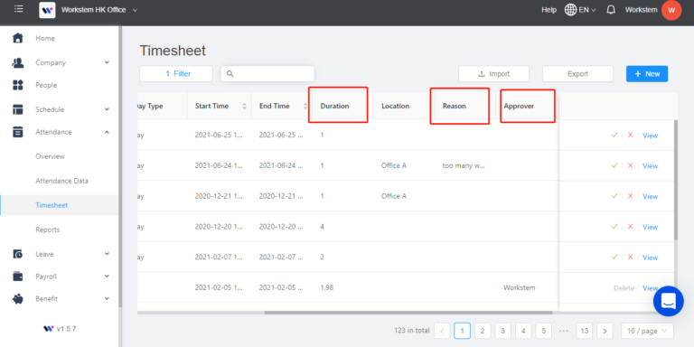This screenshot has height=347, width=694.
Task: Expand the Leave menu chevron
Action: click(x=107, y=254)
